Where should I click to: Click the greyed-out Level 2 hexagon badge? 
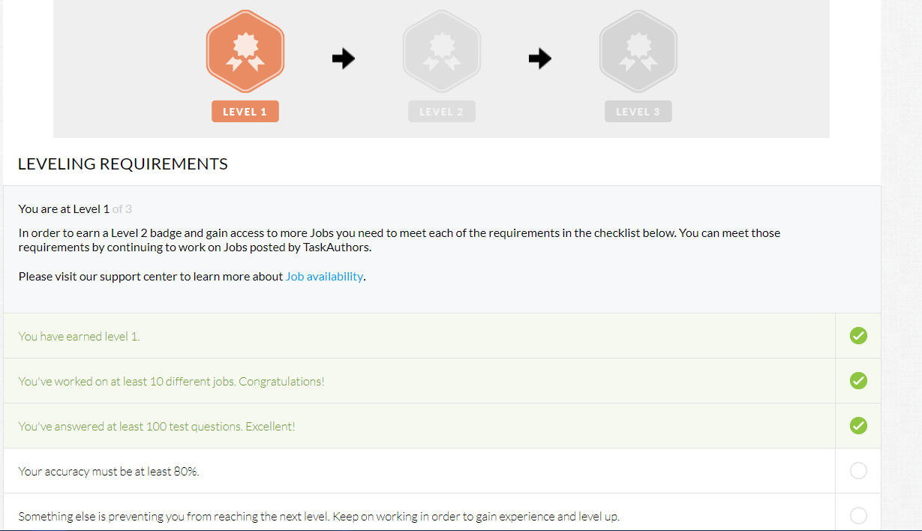tap(442, 50)
